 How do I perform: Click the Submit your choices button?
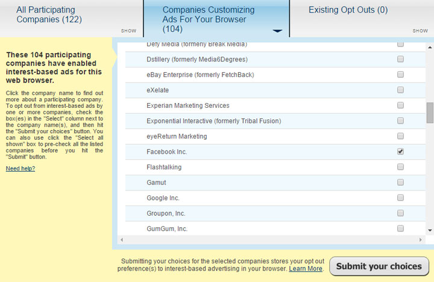379,266
